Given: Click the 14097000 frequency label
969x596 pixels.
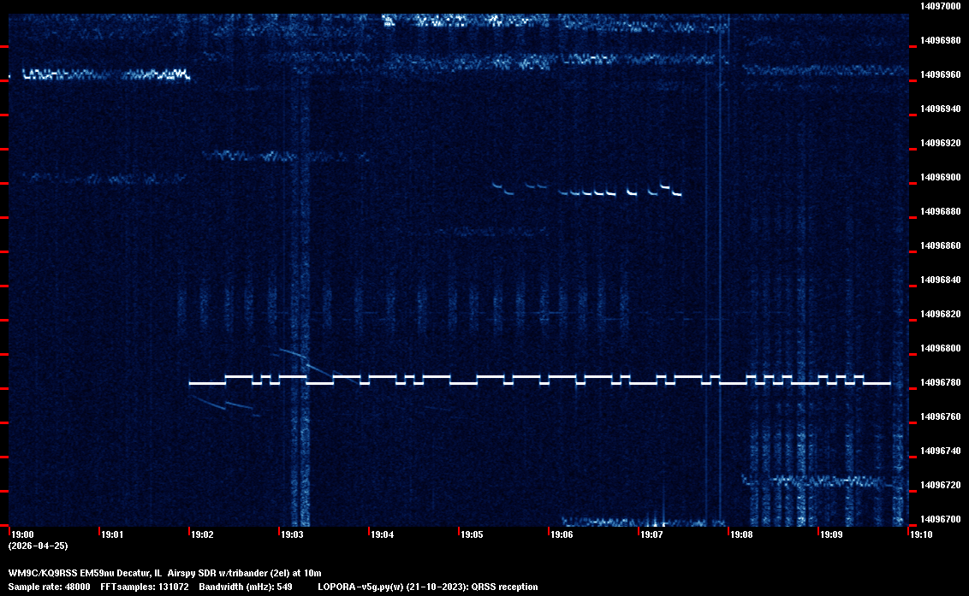Looking at the screenshot, I should (x=941, y=6).
